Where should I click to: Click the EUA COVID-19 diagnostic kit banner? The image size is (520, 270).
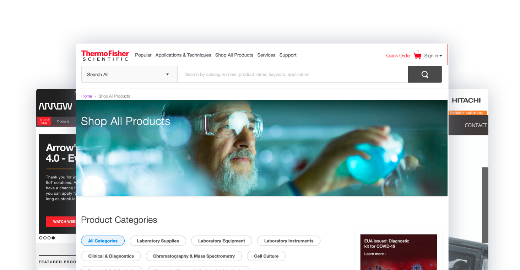click(399, 252)
